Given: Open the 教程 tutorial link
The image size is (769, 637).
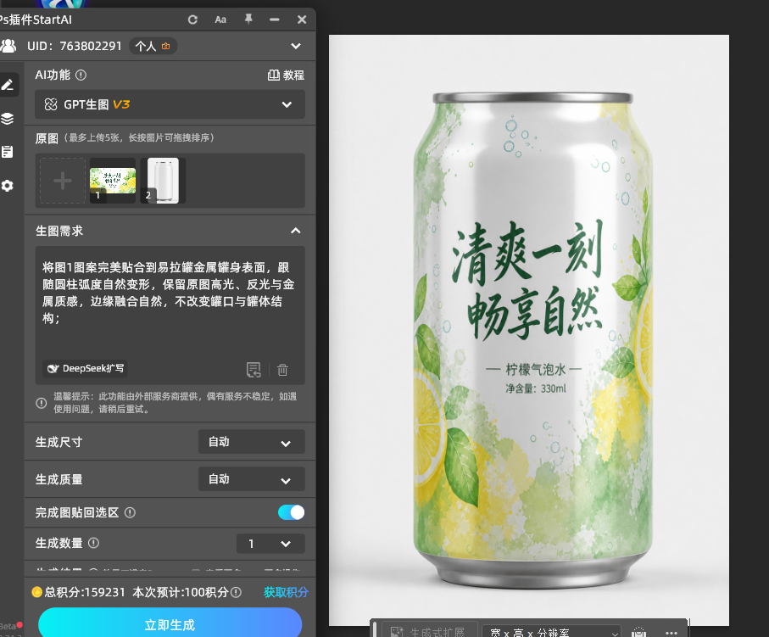Looking at the screenshot, I should 286,75.
